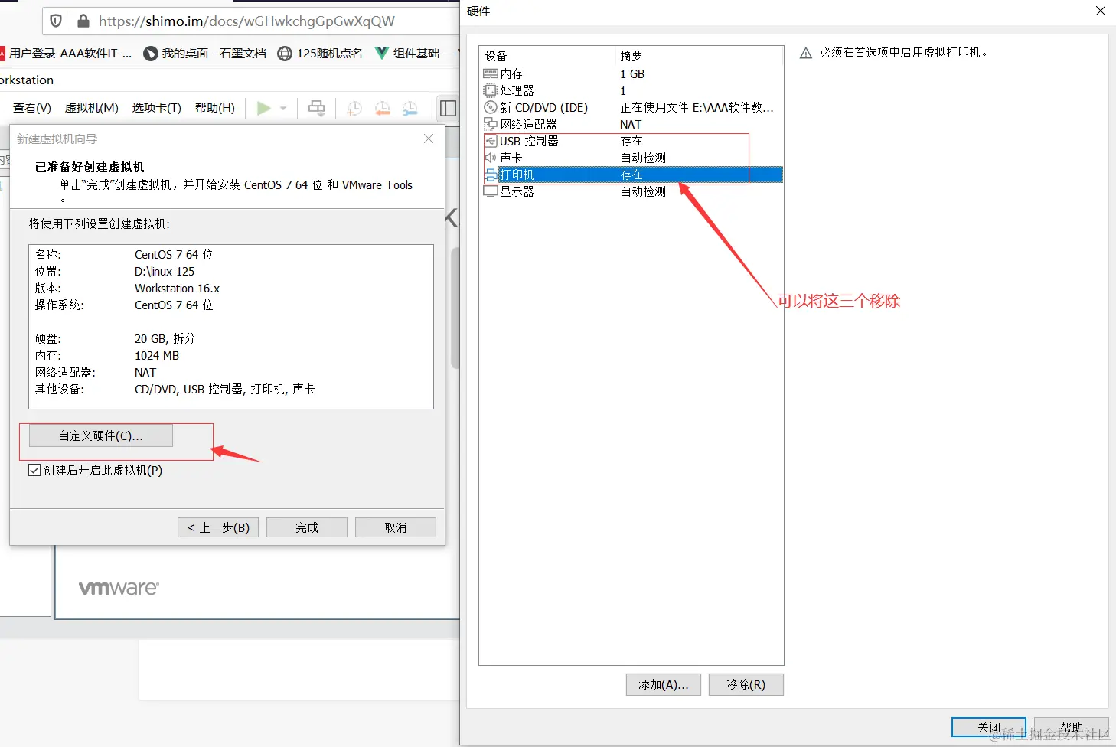Click the browser page vertical scrollbar
Screen dimensions: 1116x747
pos(455,308)
